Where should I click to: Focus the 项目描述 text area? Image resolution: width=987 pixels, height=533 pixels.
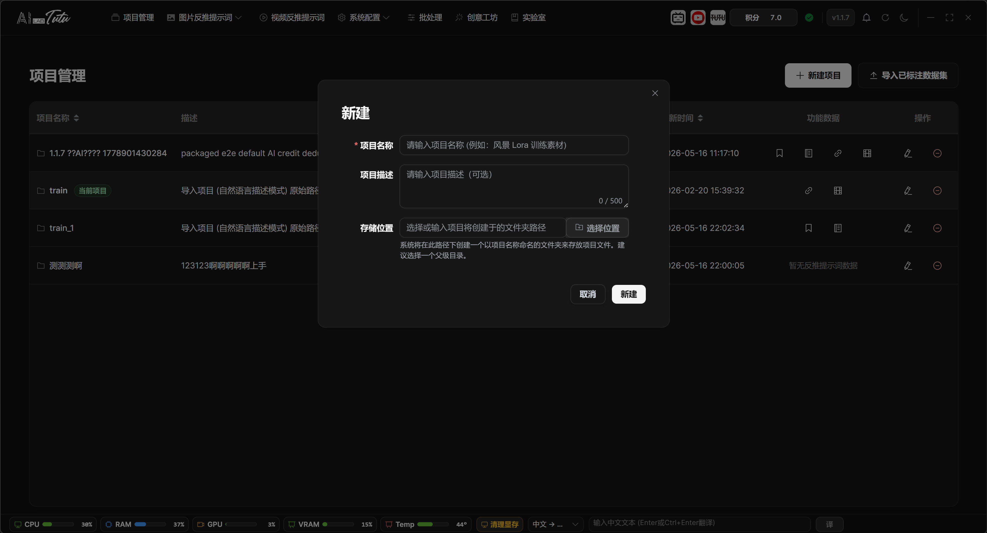(514, 187)
